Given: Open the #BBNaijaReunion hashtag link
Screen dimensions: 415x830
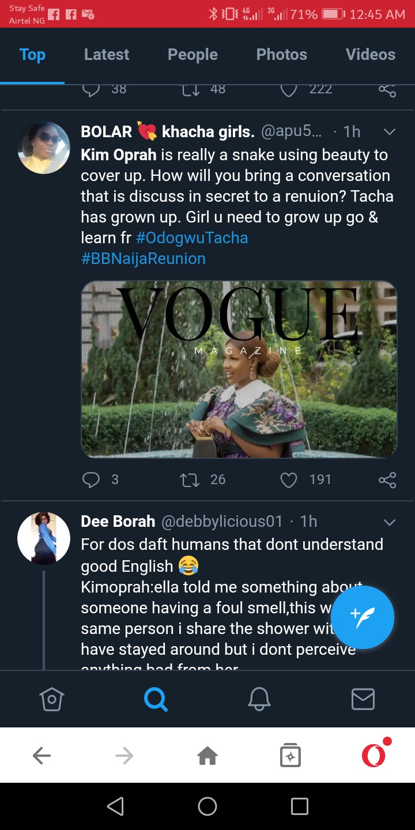Looking at the screenshot, I should [144, 259].
